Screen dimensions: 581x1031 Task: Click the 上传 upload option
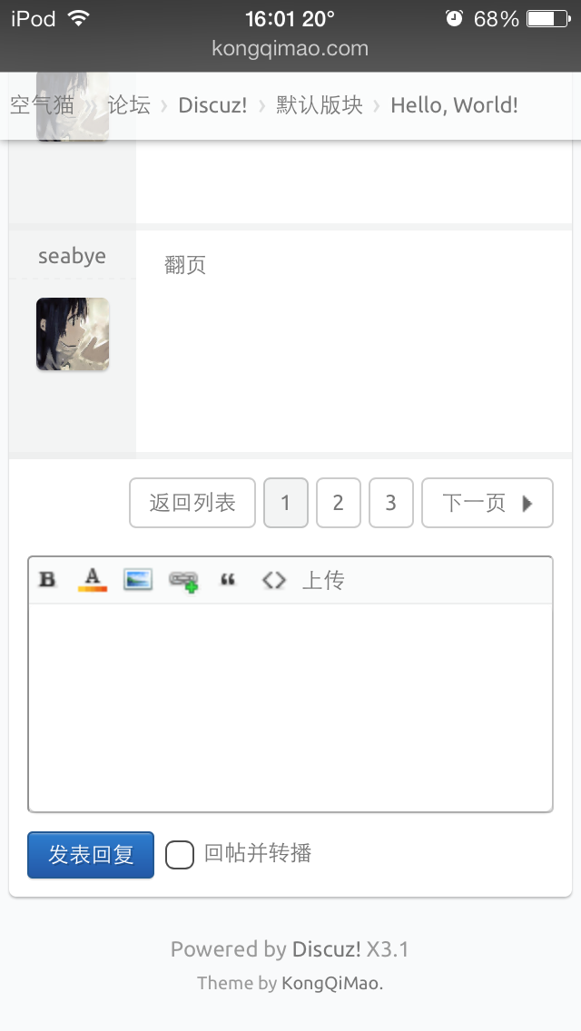point(323,580)
